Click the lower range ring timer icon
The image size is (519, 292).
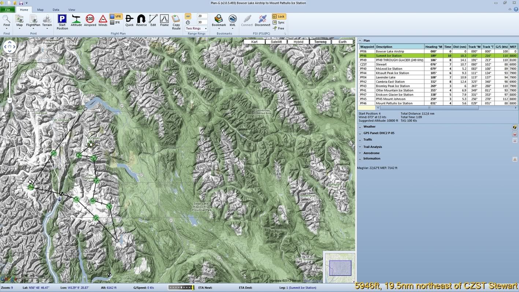pyautogui.click(x=188, y=22)
